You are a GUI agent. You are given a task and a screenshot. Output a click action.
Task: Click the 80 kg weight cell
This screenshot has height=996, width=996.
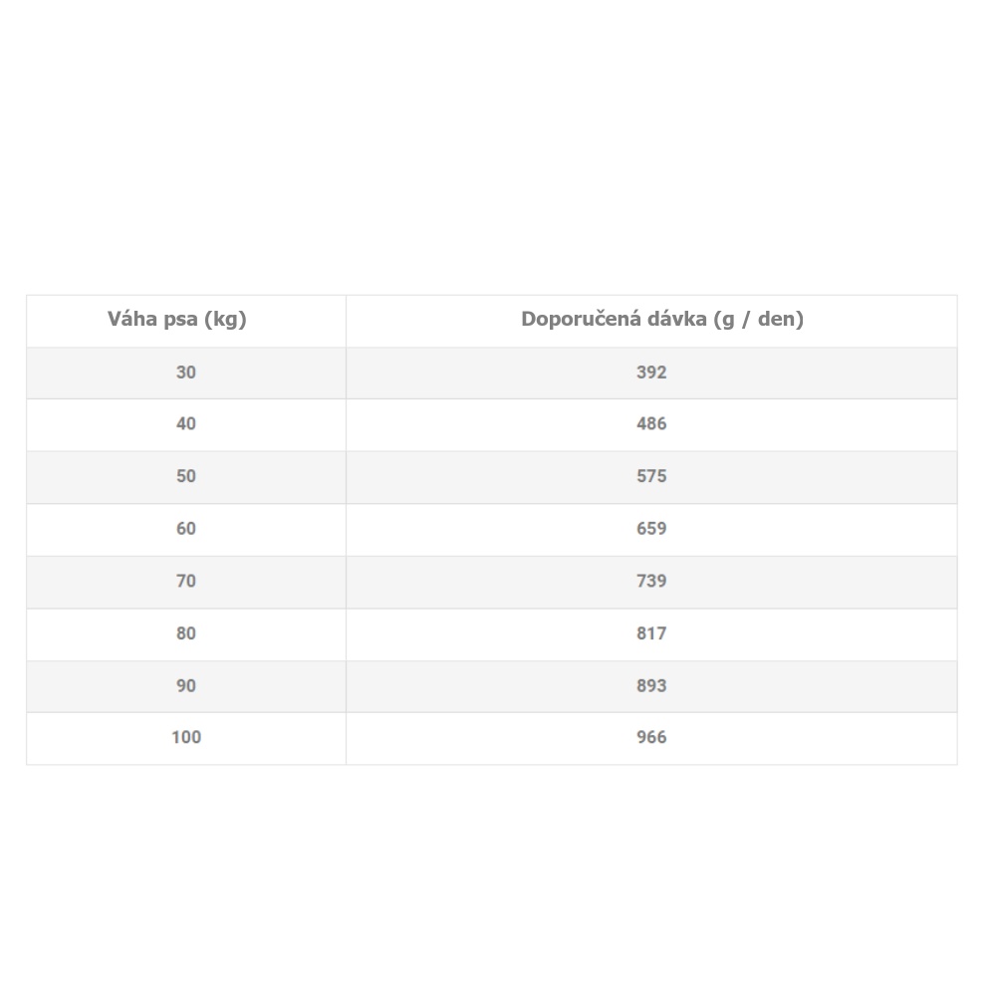[x=186, y=633]
